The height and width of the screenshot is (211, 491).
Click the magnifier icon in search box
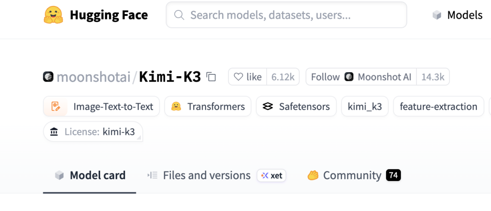pos(179,15)
